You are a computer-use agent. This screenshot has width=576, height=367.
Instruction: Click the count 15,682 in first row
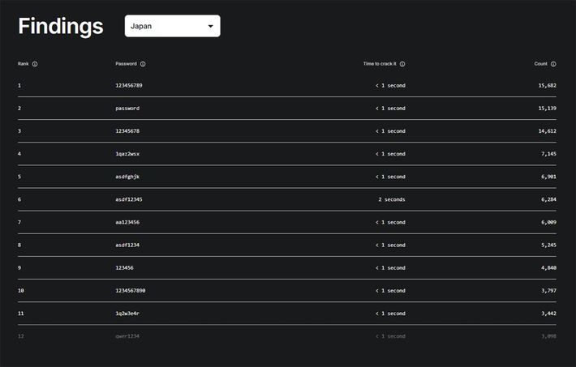point(547,85)
